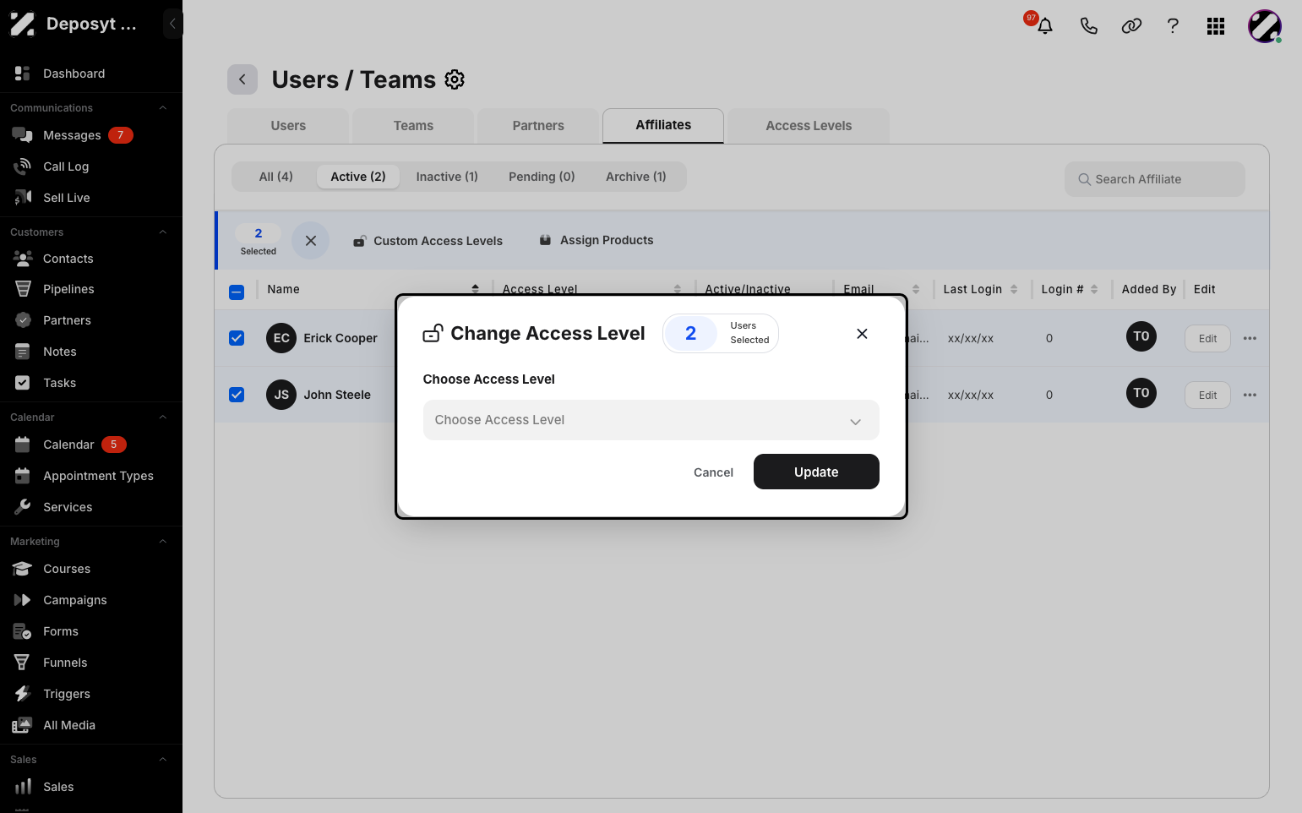Sort by the Email column arrows
1302x813 pixels.
pos(916,289)
